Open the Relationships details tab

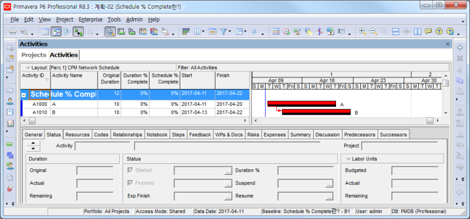127,135
